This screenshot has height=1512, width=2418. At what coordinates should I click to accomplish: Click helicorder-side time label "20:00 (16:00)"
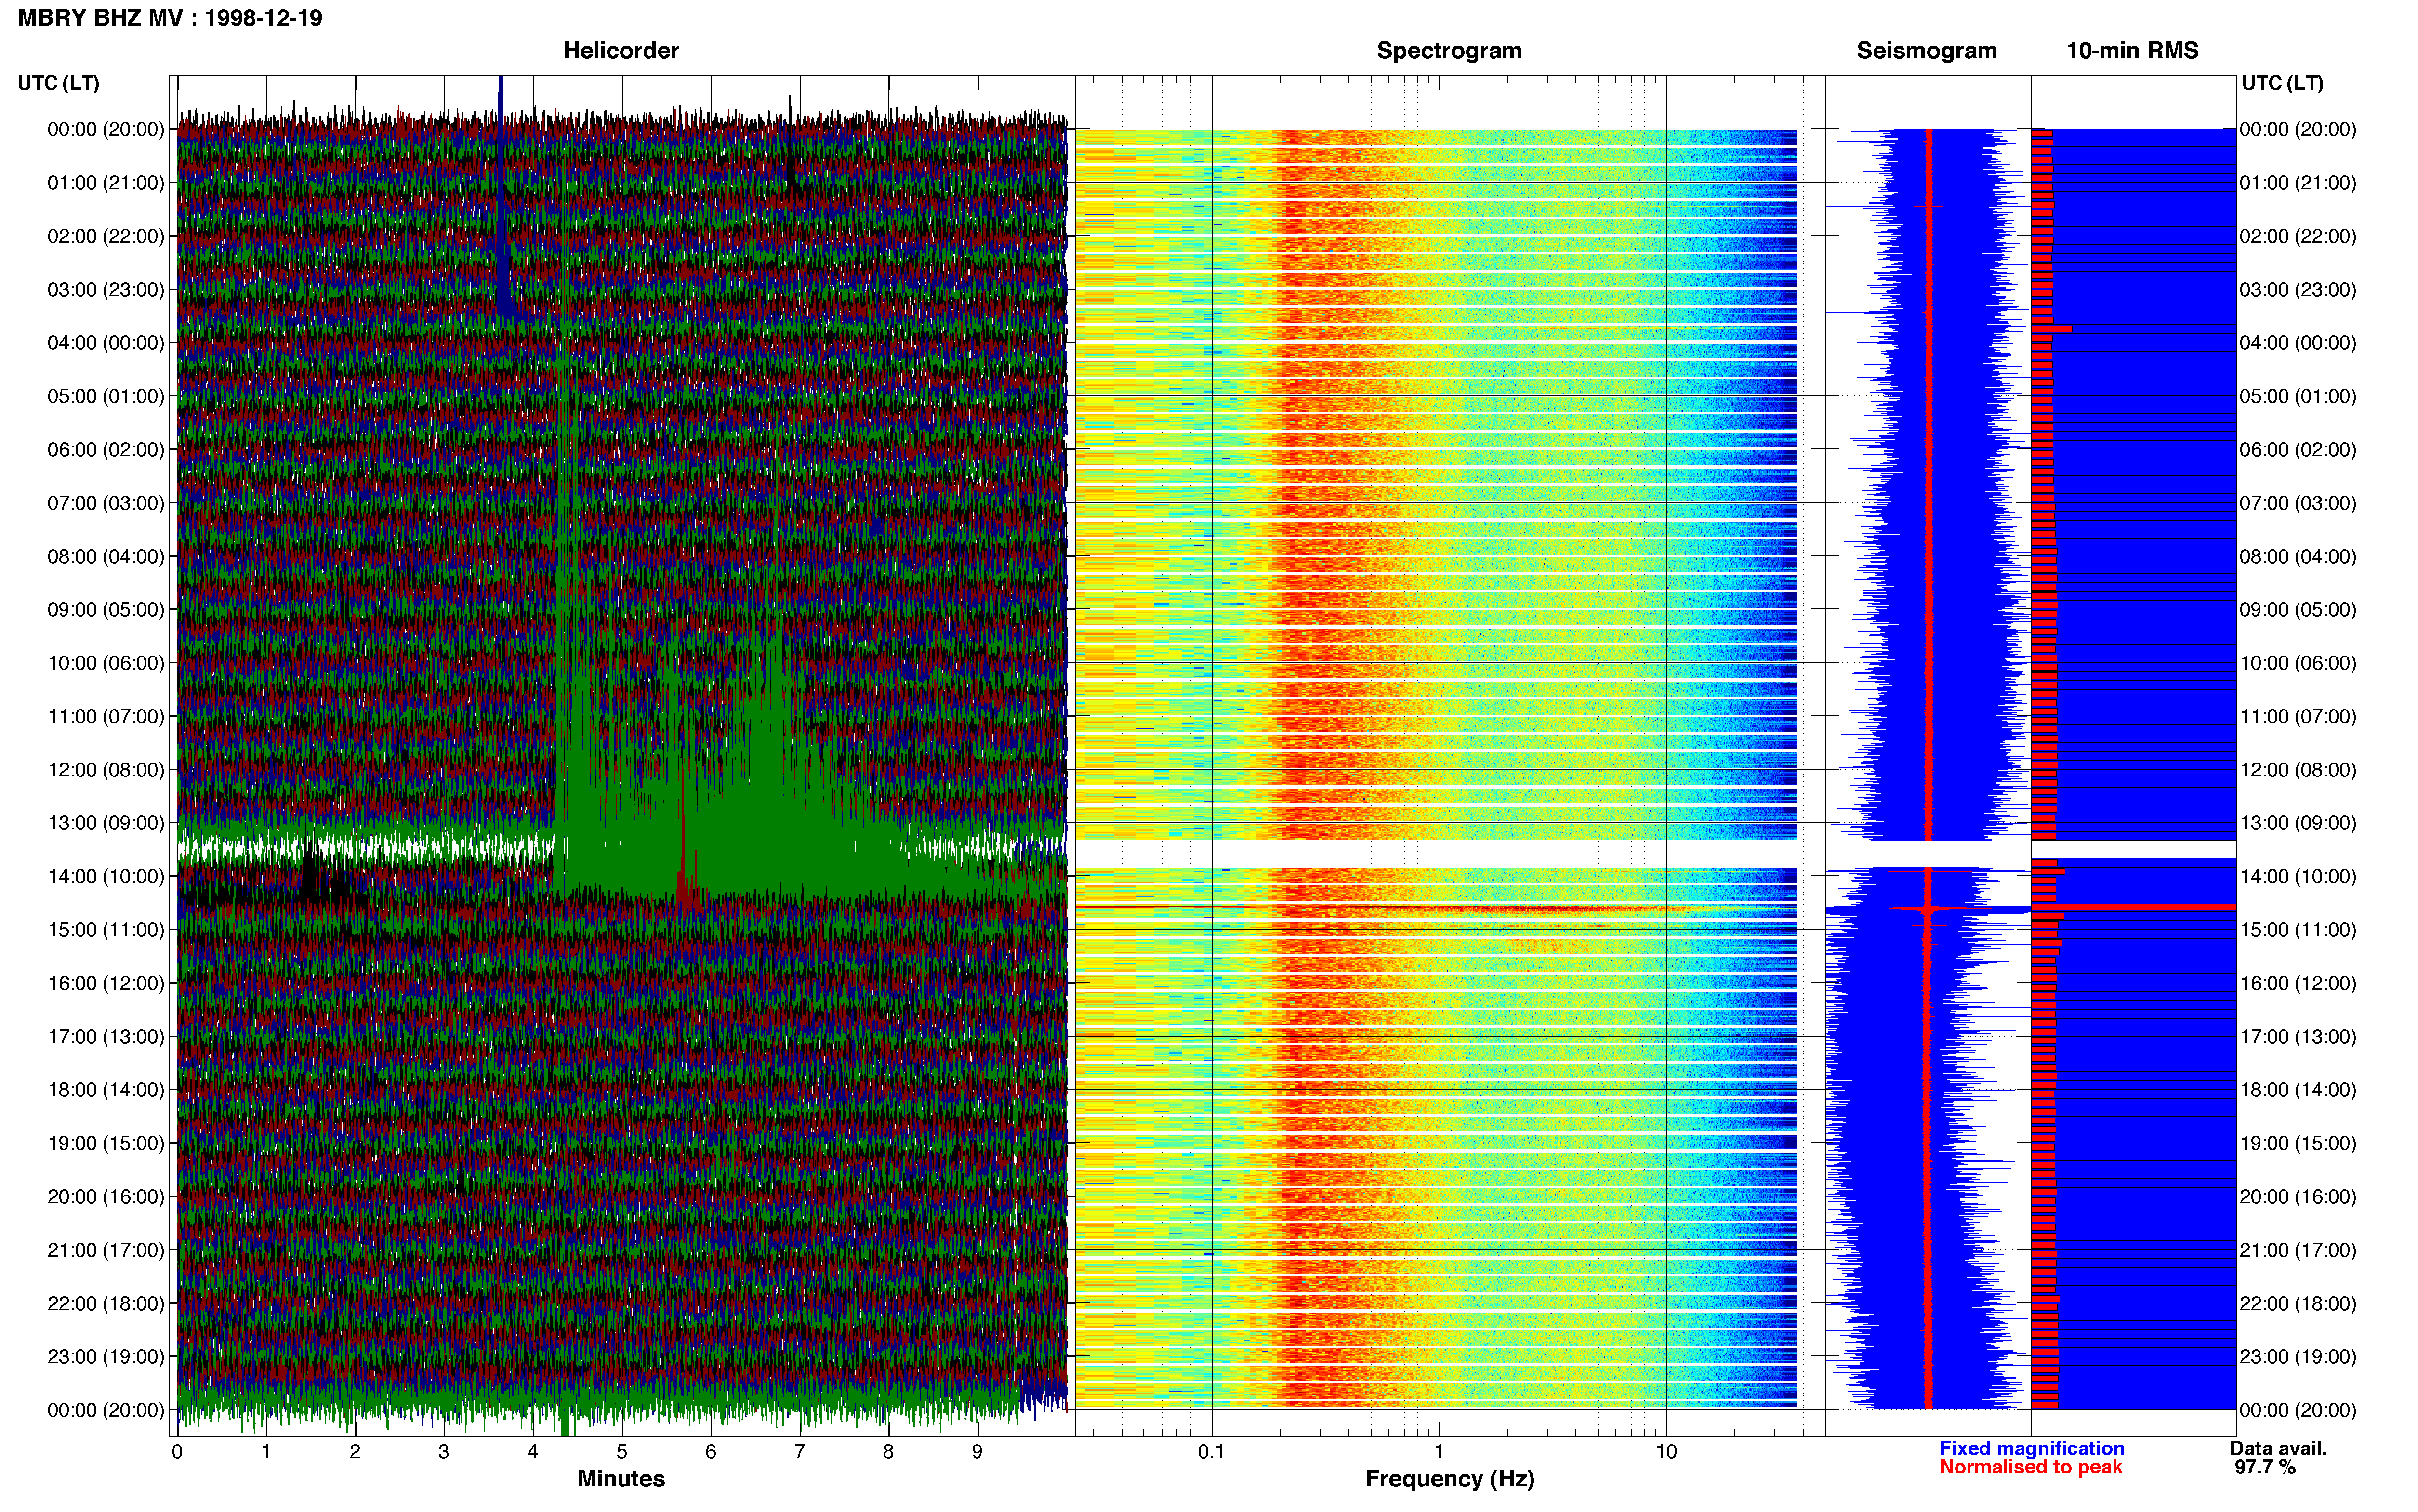(x=106, y=1197)
